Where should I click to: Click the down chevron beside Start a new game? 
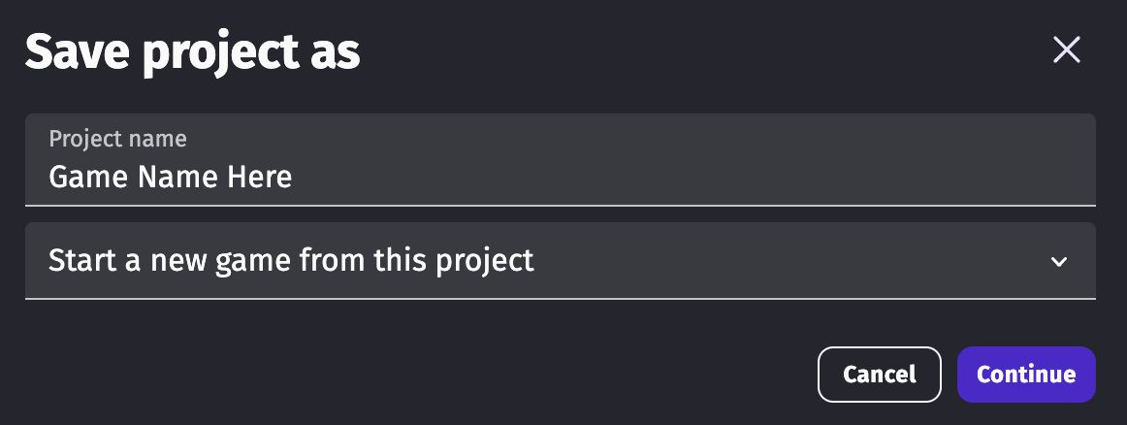pos(1059,261)
